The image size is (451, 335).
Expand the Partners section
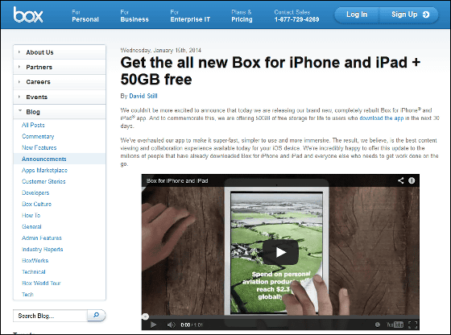pyautogui.click(x=60, y=68)
